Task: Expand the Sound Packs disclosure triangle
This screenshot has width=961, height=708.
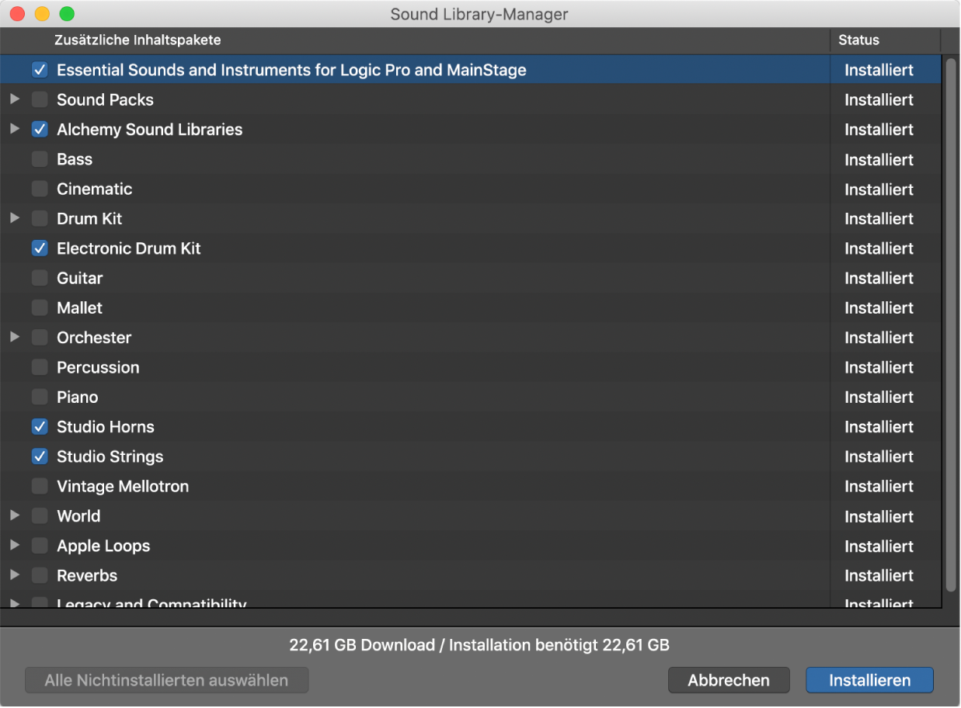Action: [x=14, y=99]
